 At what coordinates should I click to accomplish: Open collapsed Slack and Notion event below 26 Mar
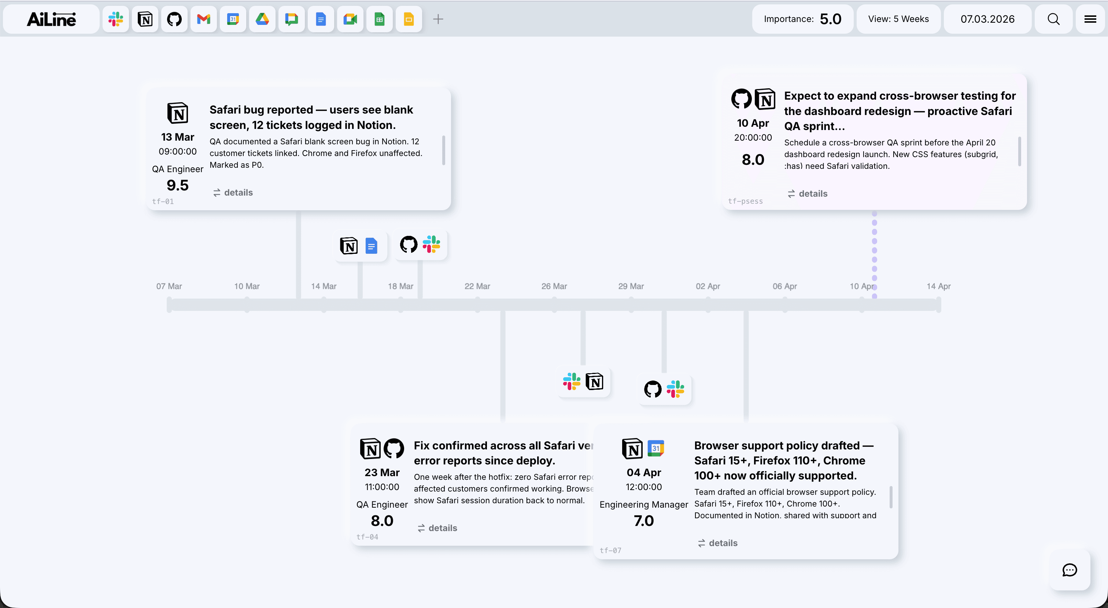pos(583,381)
